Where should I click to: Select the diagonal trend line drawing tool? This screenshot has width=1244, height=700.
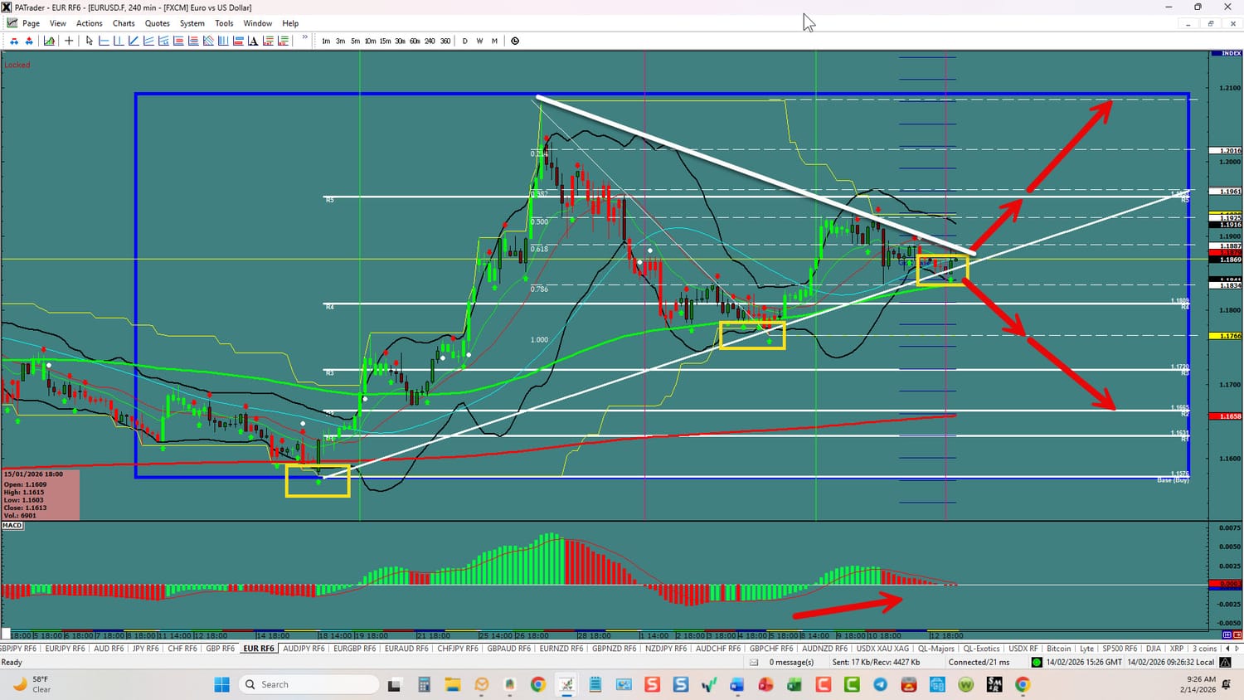point(134,41)
